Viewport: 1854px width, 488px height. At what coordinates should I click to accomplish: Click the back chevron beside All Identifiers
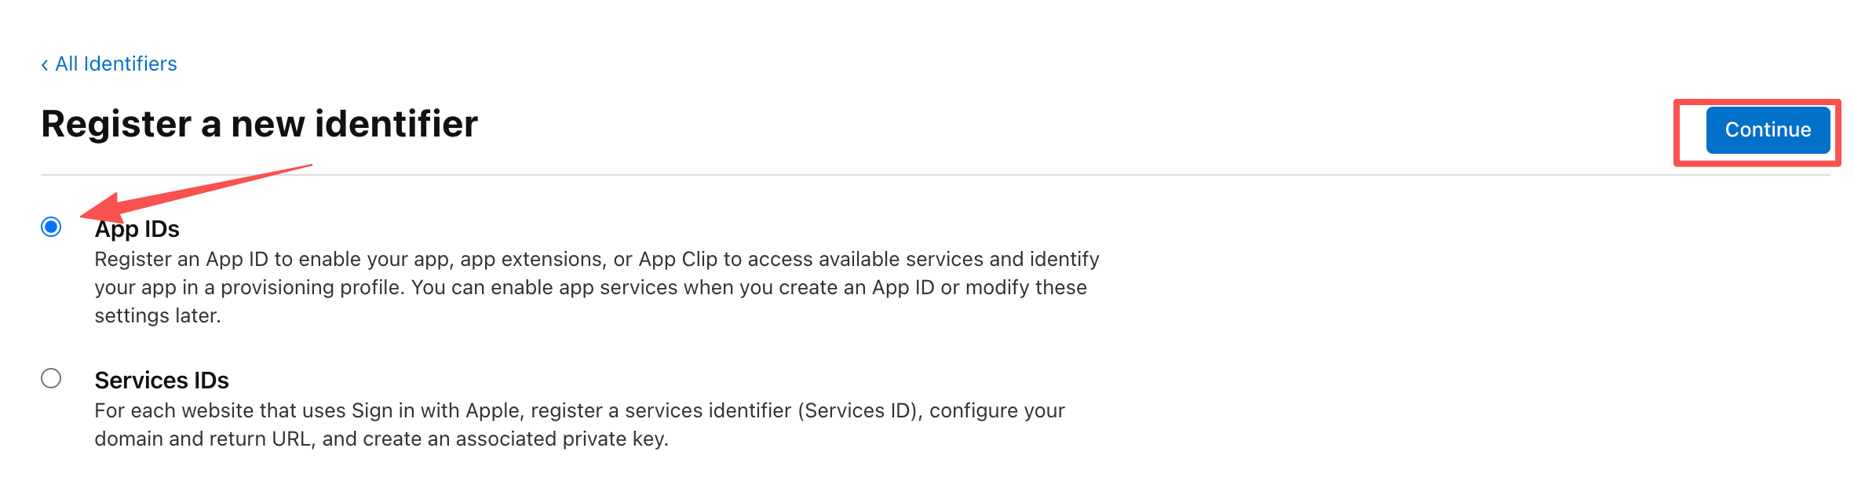[45, 64]
